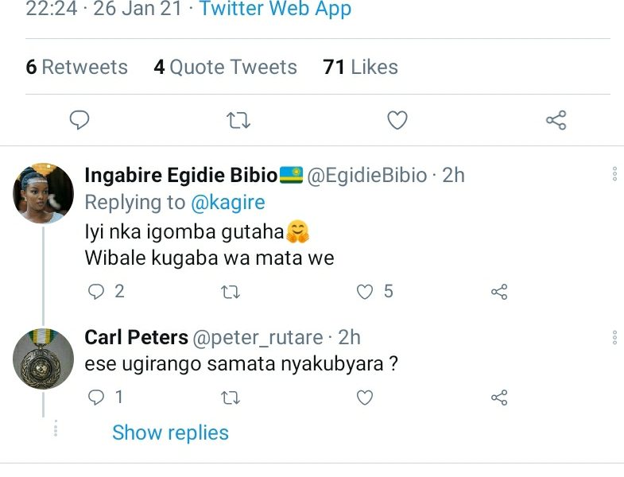
Task: View the 4 Quote Tweets list
Action: tap(225, 67)
